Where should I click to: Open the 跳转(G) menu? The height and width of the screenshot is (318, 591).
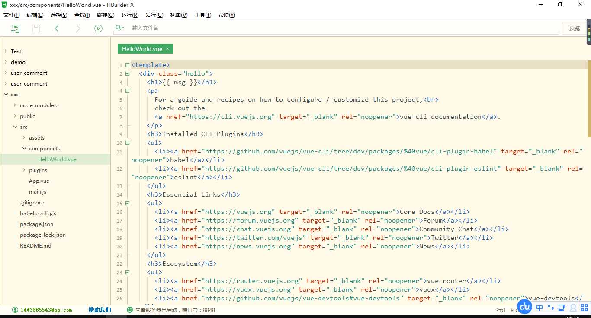click(x=106, y=15)
